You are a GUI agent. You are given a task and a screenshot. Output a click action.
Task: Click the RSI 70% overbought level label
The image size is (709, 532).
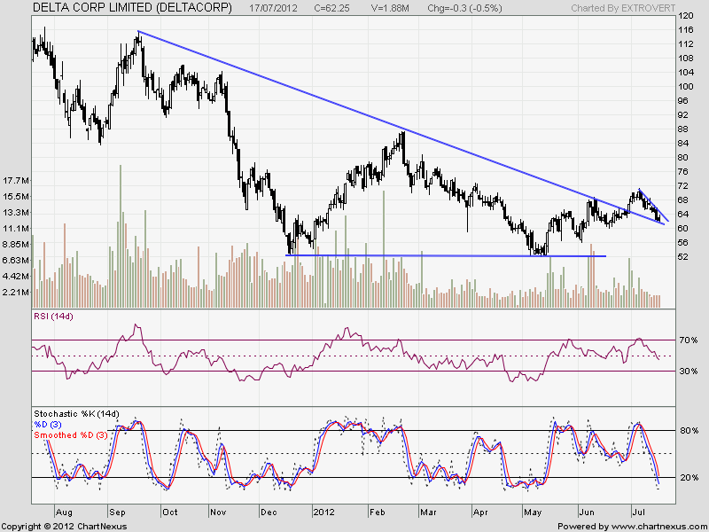tap(688, 340)
